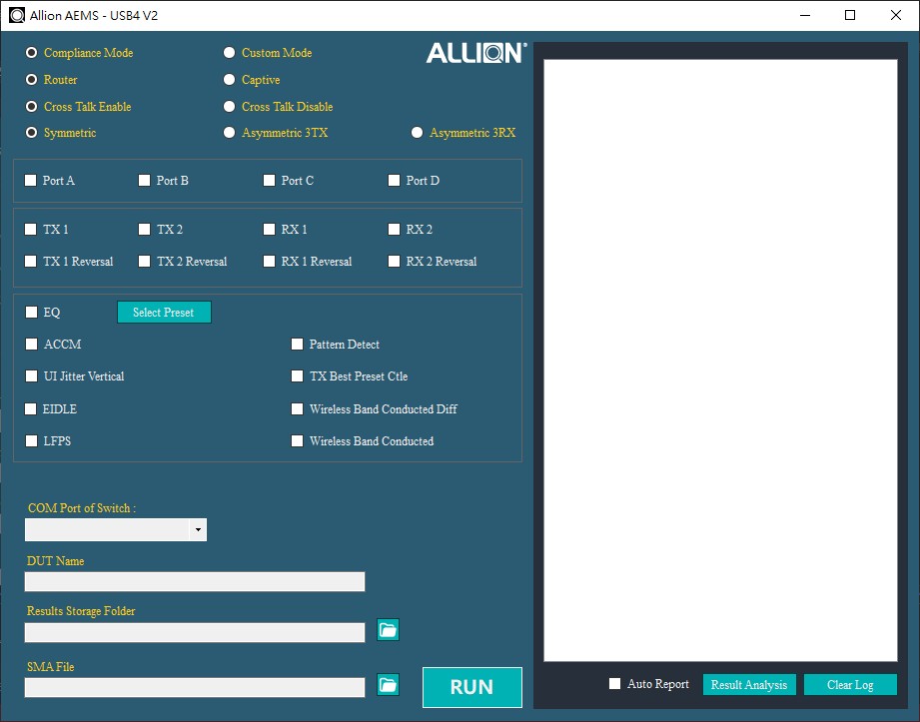Image resolution: width=920 pixels, height=722 pixels.
Task: Enable Port D checkbox
Action: 394,180
